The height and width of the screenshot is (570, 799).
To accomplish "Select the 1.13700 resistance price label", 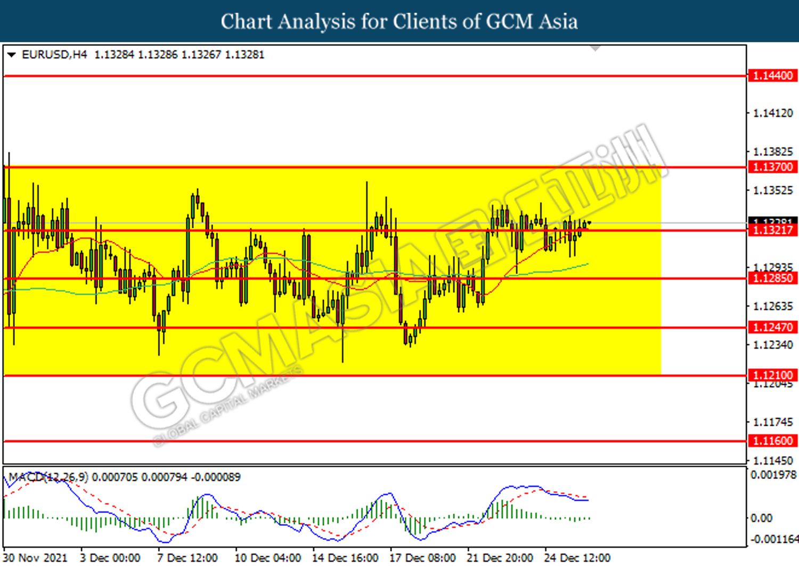I will pos(773,167).
